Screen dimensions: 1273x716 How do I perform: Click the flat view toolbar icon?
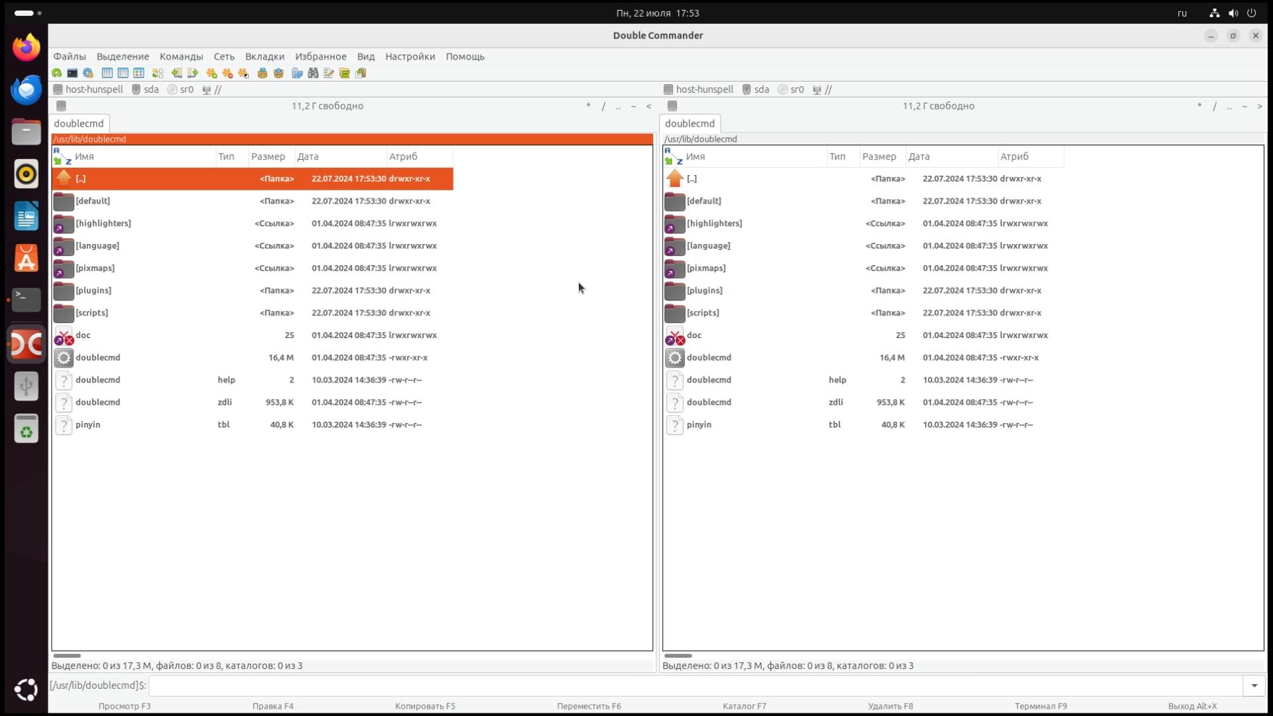pyautogui.click(x=157, y=73)
